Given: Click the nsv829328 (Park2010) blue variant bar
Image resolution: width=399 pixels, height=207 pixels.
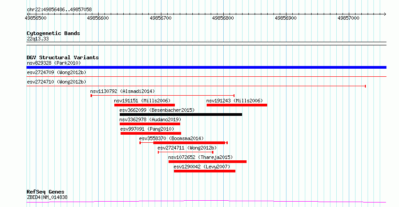Looking at the screenshot, I should (x=206, y=67).
